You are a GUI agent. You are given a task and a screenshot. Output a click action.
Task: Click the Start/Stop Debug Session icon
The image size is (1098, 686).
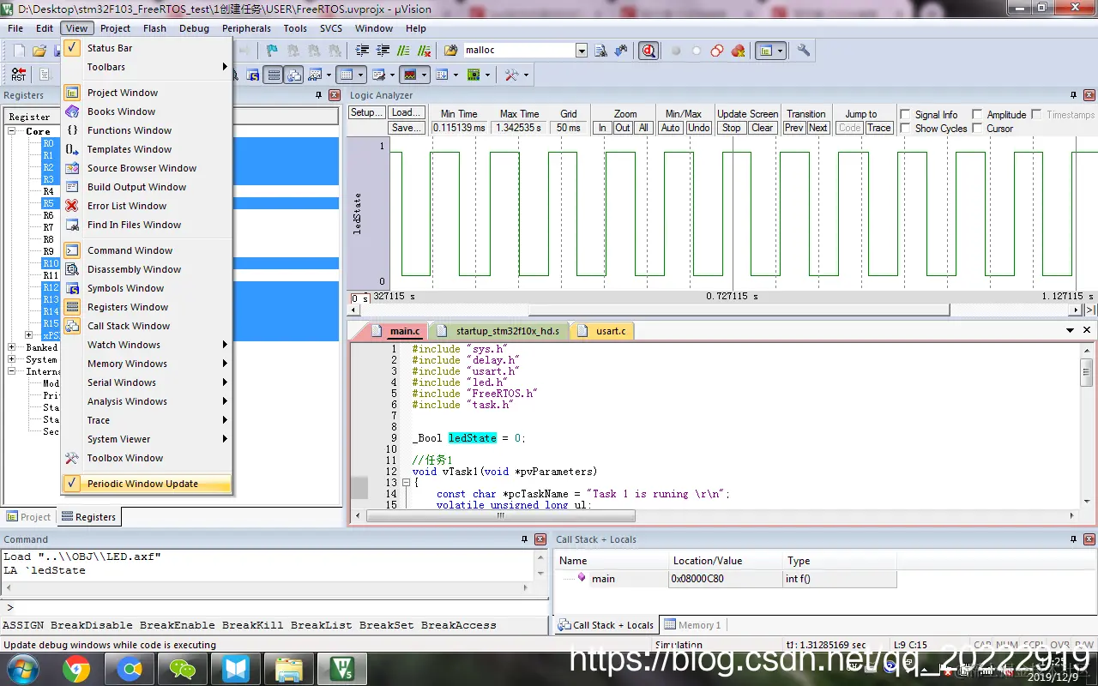tap(649, 51)
